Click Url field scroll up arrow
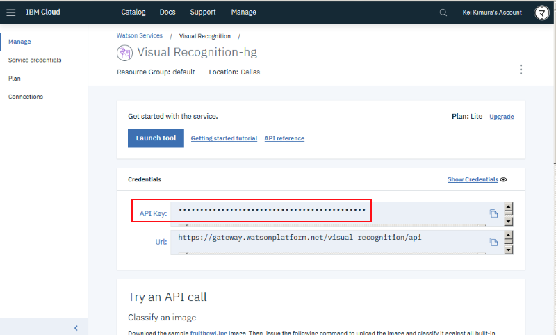Image resolution: width=556 pixels, height=335 pixels. (509, 235)
